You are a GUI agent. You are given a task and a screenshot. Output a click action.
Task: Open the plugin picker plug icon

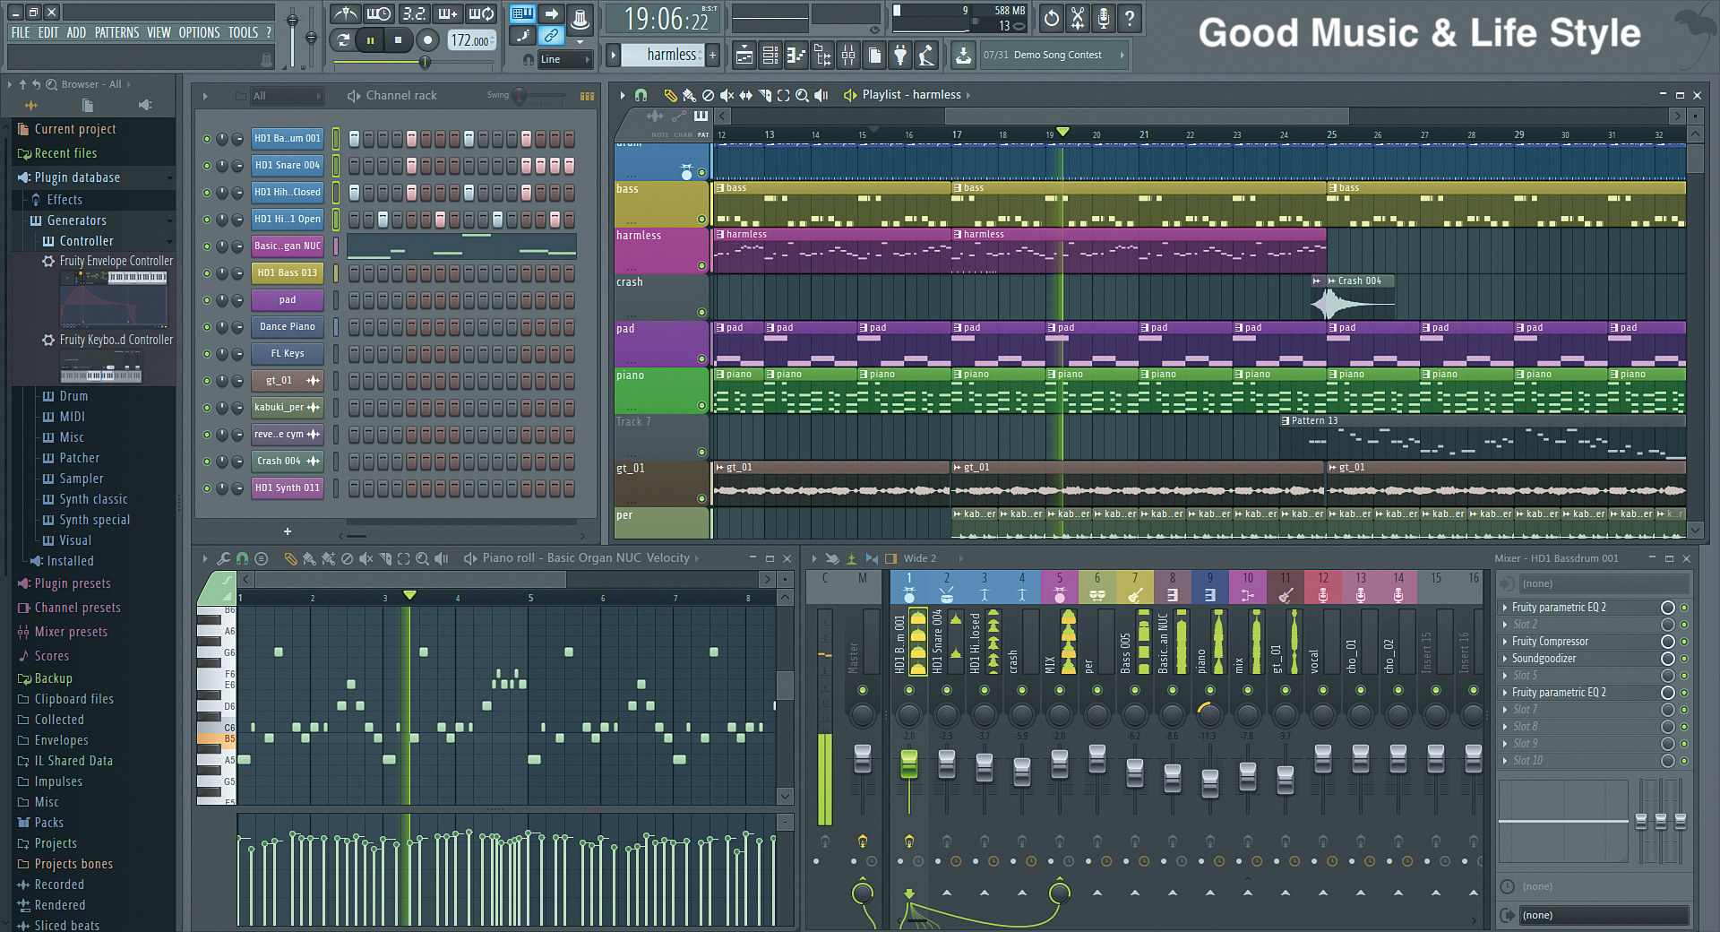[900, 56]
